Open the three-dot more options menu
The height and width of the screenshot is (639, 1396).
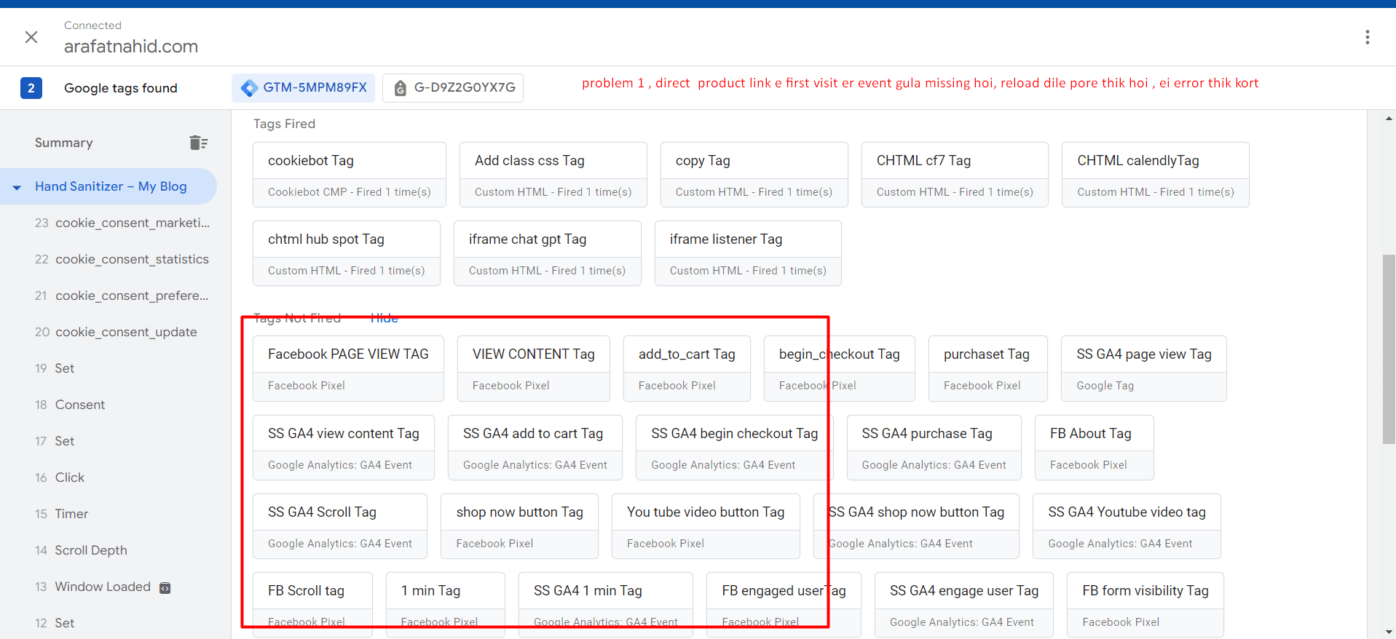(1368, 37)
